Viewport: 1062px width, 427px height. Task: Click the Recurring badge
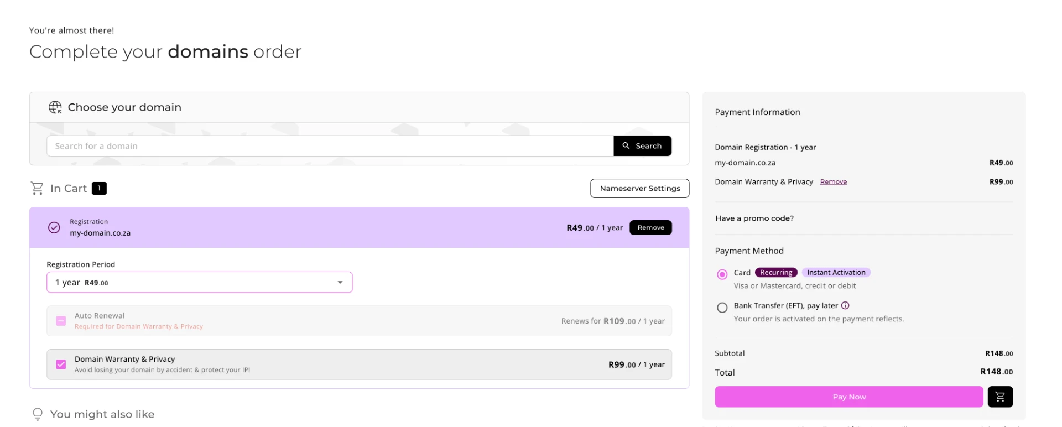coord(776,272)
